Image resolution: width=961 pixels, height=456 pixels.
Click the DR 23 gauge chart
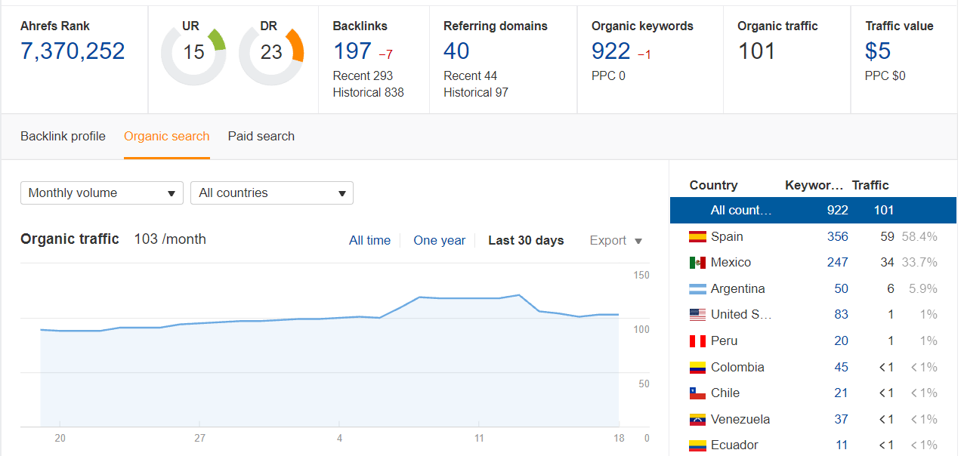[x=271, y=53]
